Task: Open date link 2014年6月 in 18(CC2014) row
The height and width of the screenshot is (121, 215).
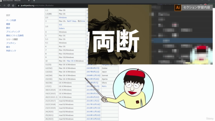Action: coord(93,90)
